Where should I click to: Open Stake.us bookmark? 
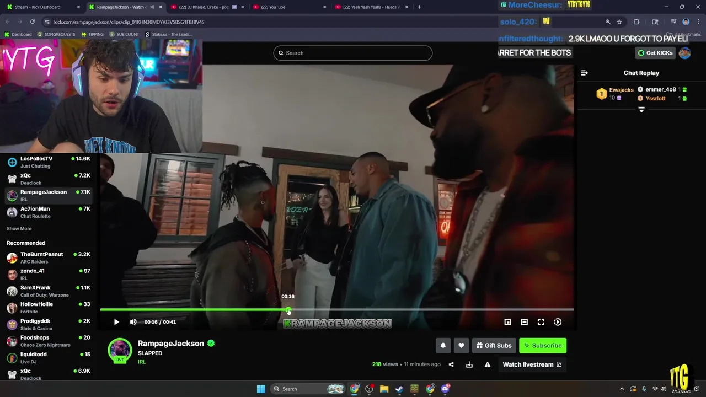(168, 34)
